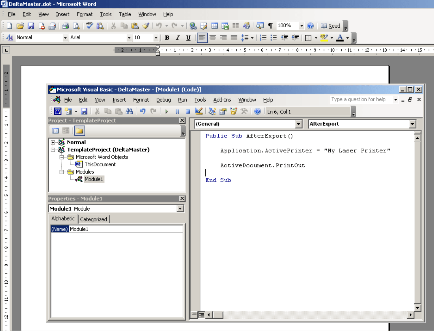The image size is (434, 331).
Task: Expand the Normal project tree node
Action: coord(53,142)
